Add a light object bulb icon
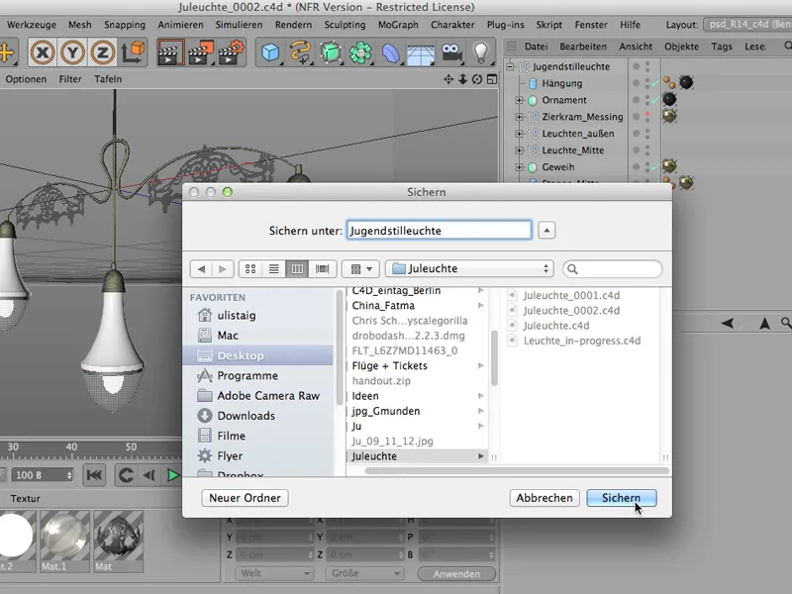The height and width of the screenshot is (594, 792). [x=480, y=52]
